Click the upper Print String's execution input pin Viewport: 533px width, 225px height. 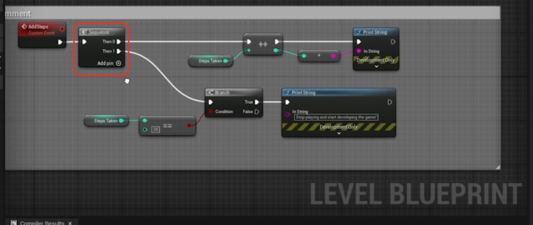click(359, 42)
